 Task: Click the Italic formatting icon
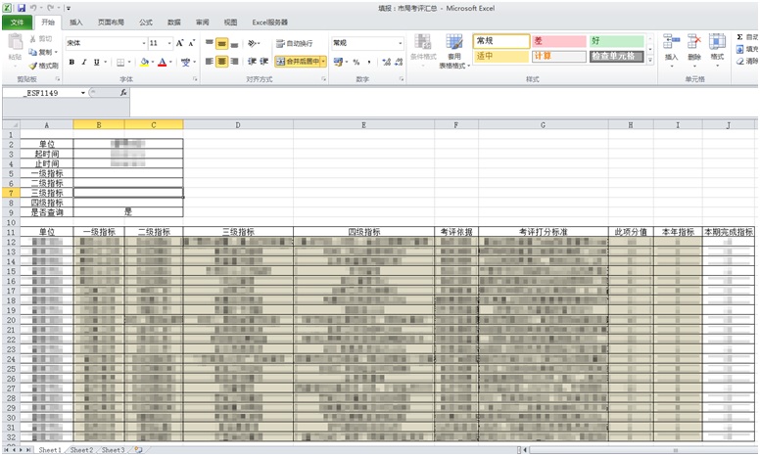pos(84,62)
